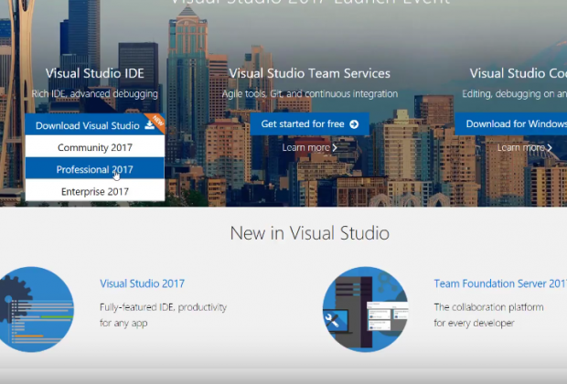The height and width of the screenshot is (384, 567).
Task: Click the chevron beside Learn more under Team Services
Action: tap(335, 147)
